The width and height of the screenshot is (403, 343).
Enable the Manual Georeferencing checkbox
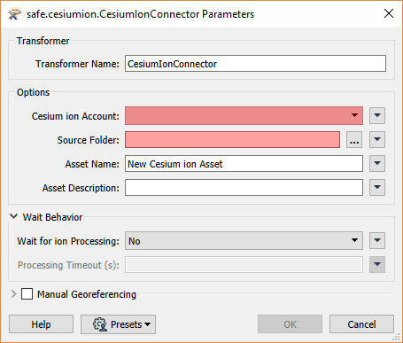point(27,294)
